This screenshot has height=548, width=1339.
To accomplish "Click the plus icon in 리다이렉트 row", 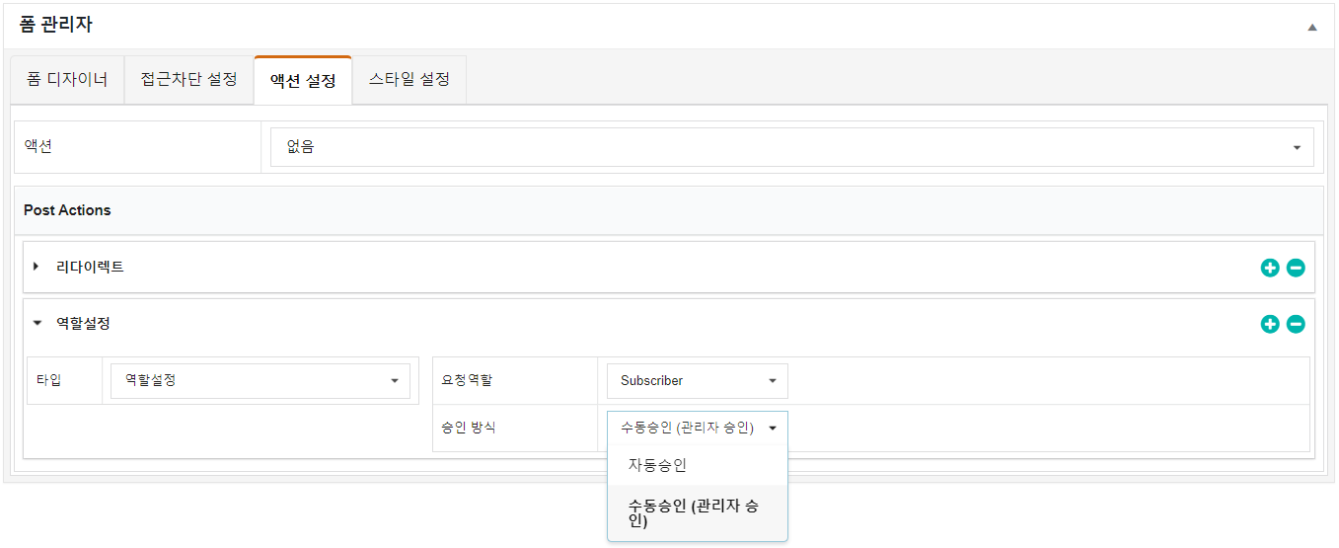I will pyautogui.click(x=1270, y=268).
